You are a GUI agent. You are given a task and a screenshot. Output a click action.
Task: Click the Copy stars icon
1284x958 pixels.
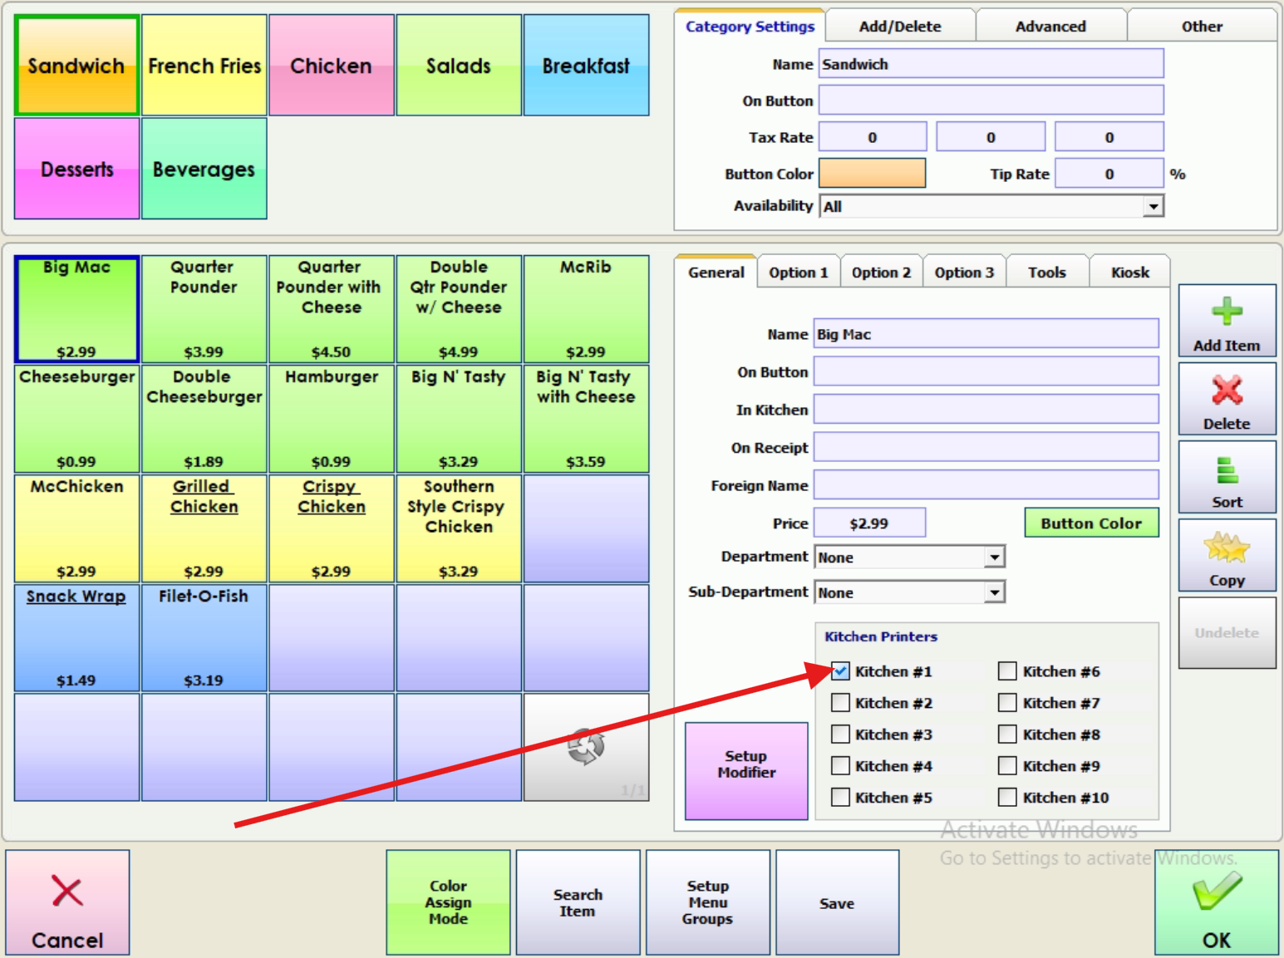[x=1227, y=548]
